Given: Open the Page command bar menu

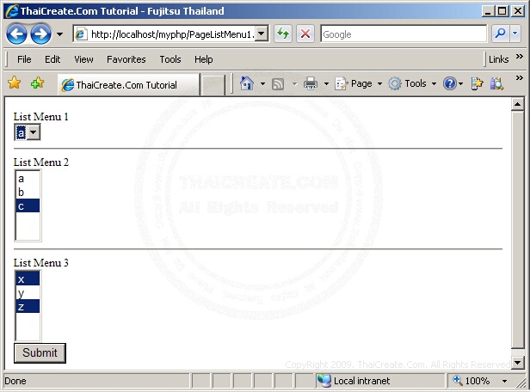Looking at the screenshot, I should point(359,83).
